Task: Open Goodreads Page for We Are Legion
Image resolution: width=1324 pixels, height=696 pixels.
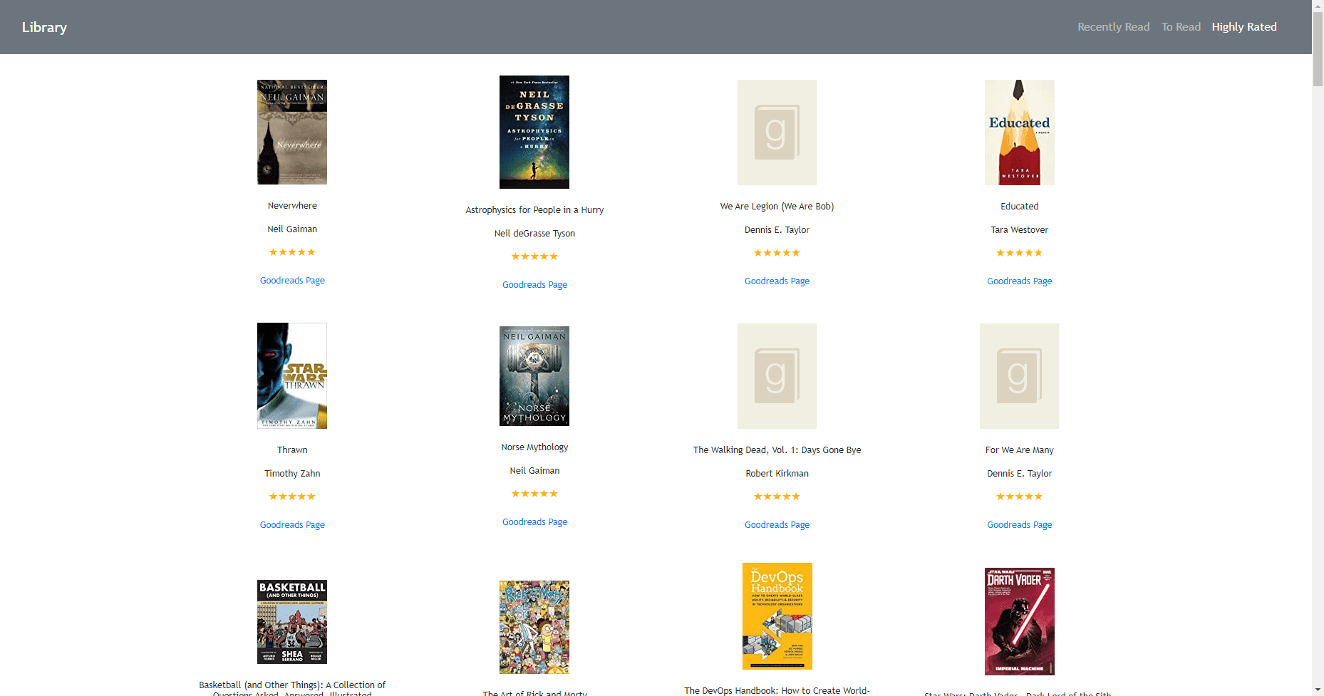Action: tap(777, 281)
